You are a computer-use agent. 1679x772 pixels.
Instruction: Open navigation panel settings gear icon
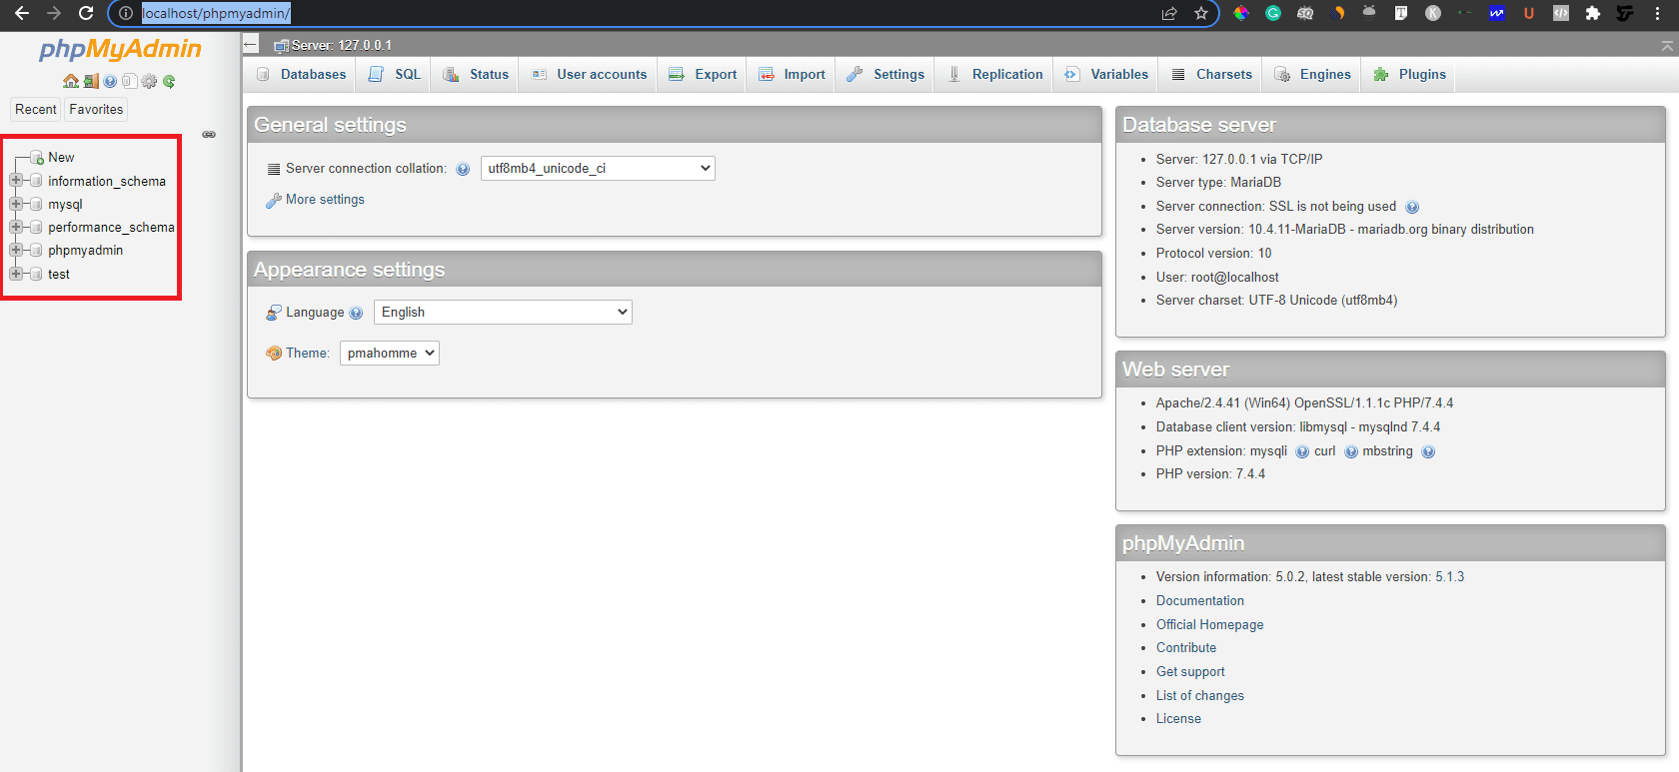click(149, 81)
